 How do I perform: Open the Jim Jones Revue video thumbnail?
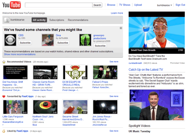click(105, 107)
